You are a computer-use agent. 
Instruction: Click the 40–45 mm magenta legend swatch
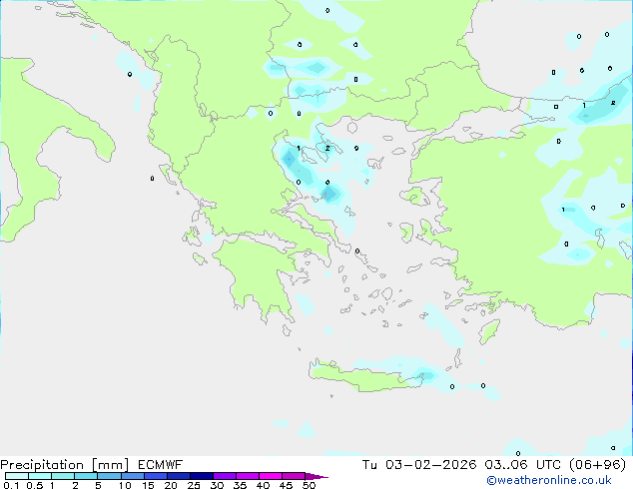click(271, 476)
